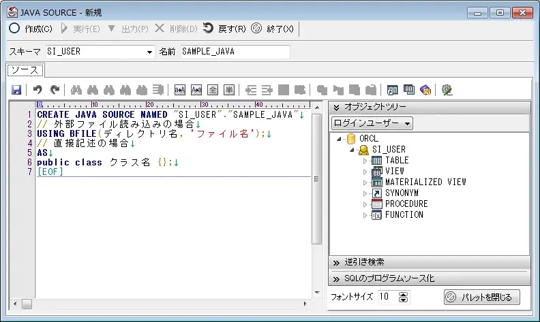
Task: Click the increase indent icon
Action: [x=250, y=90]
